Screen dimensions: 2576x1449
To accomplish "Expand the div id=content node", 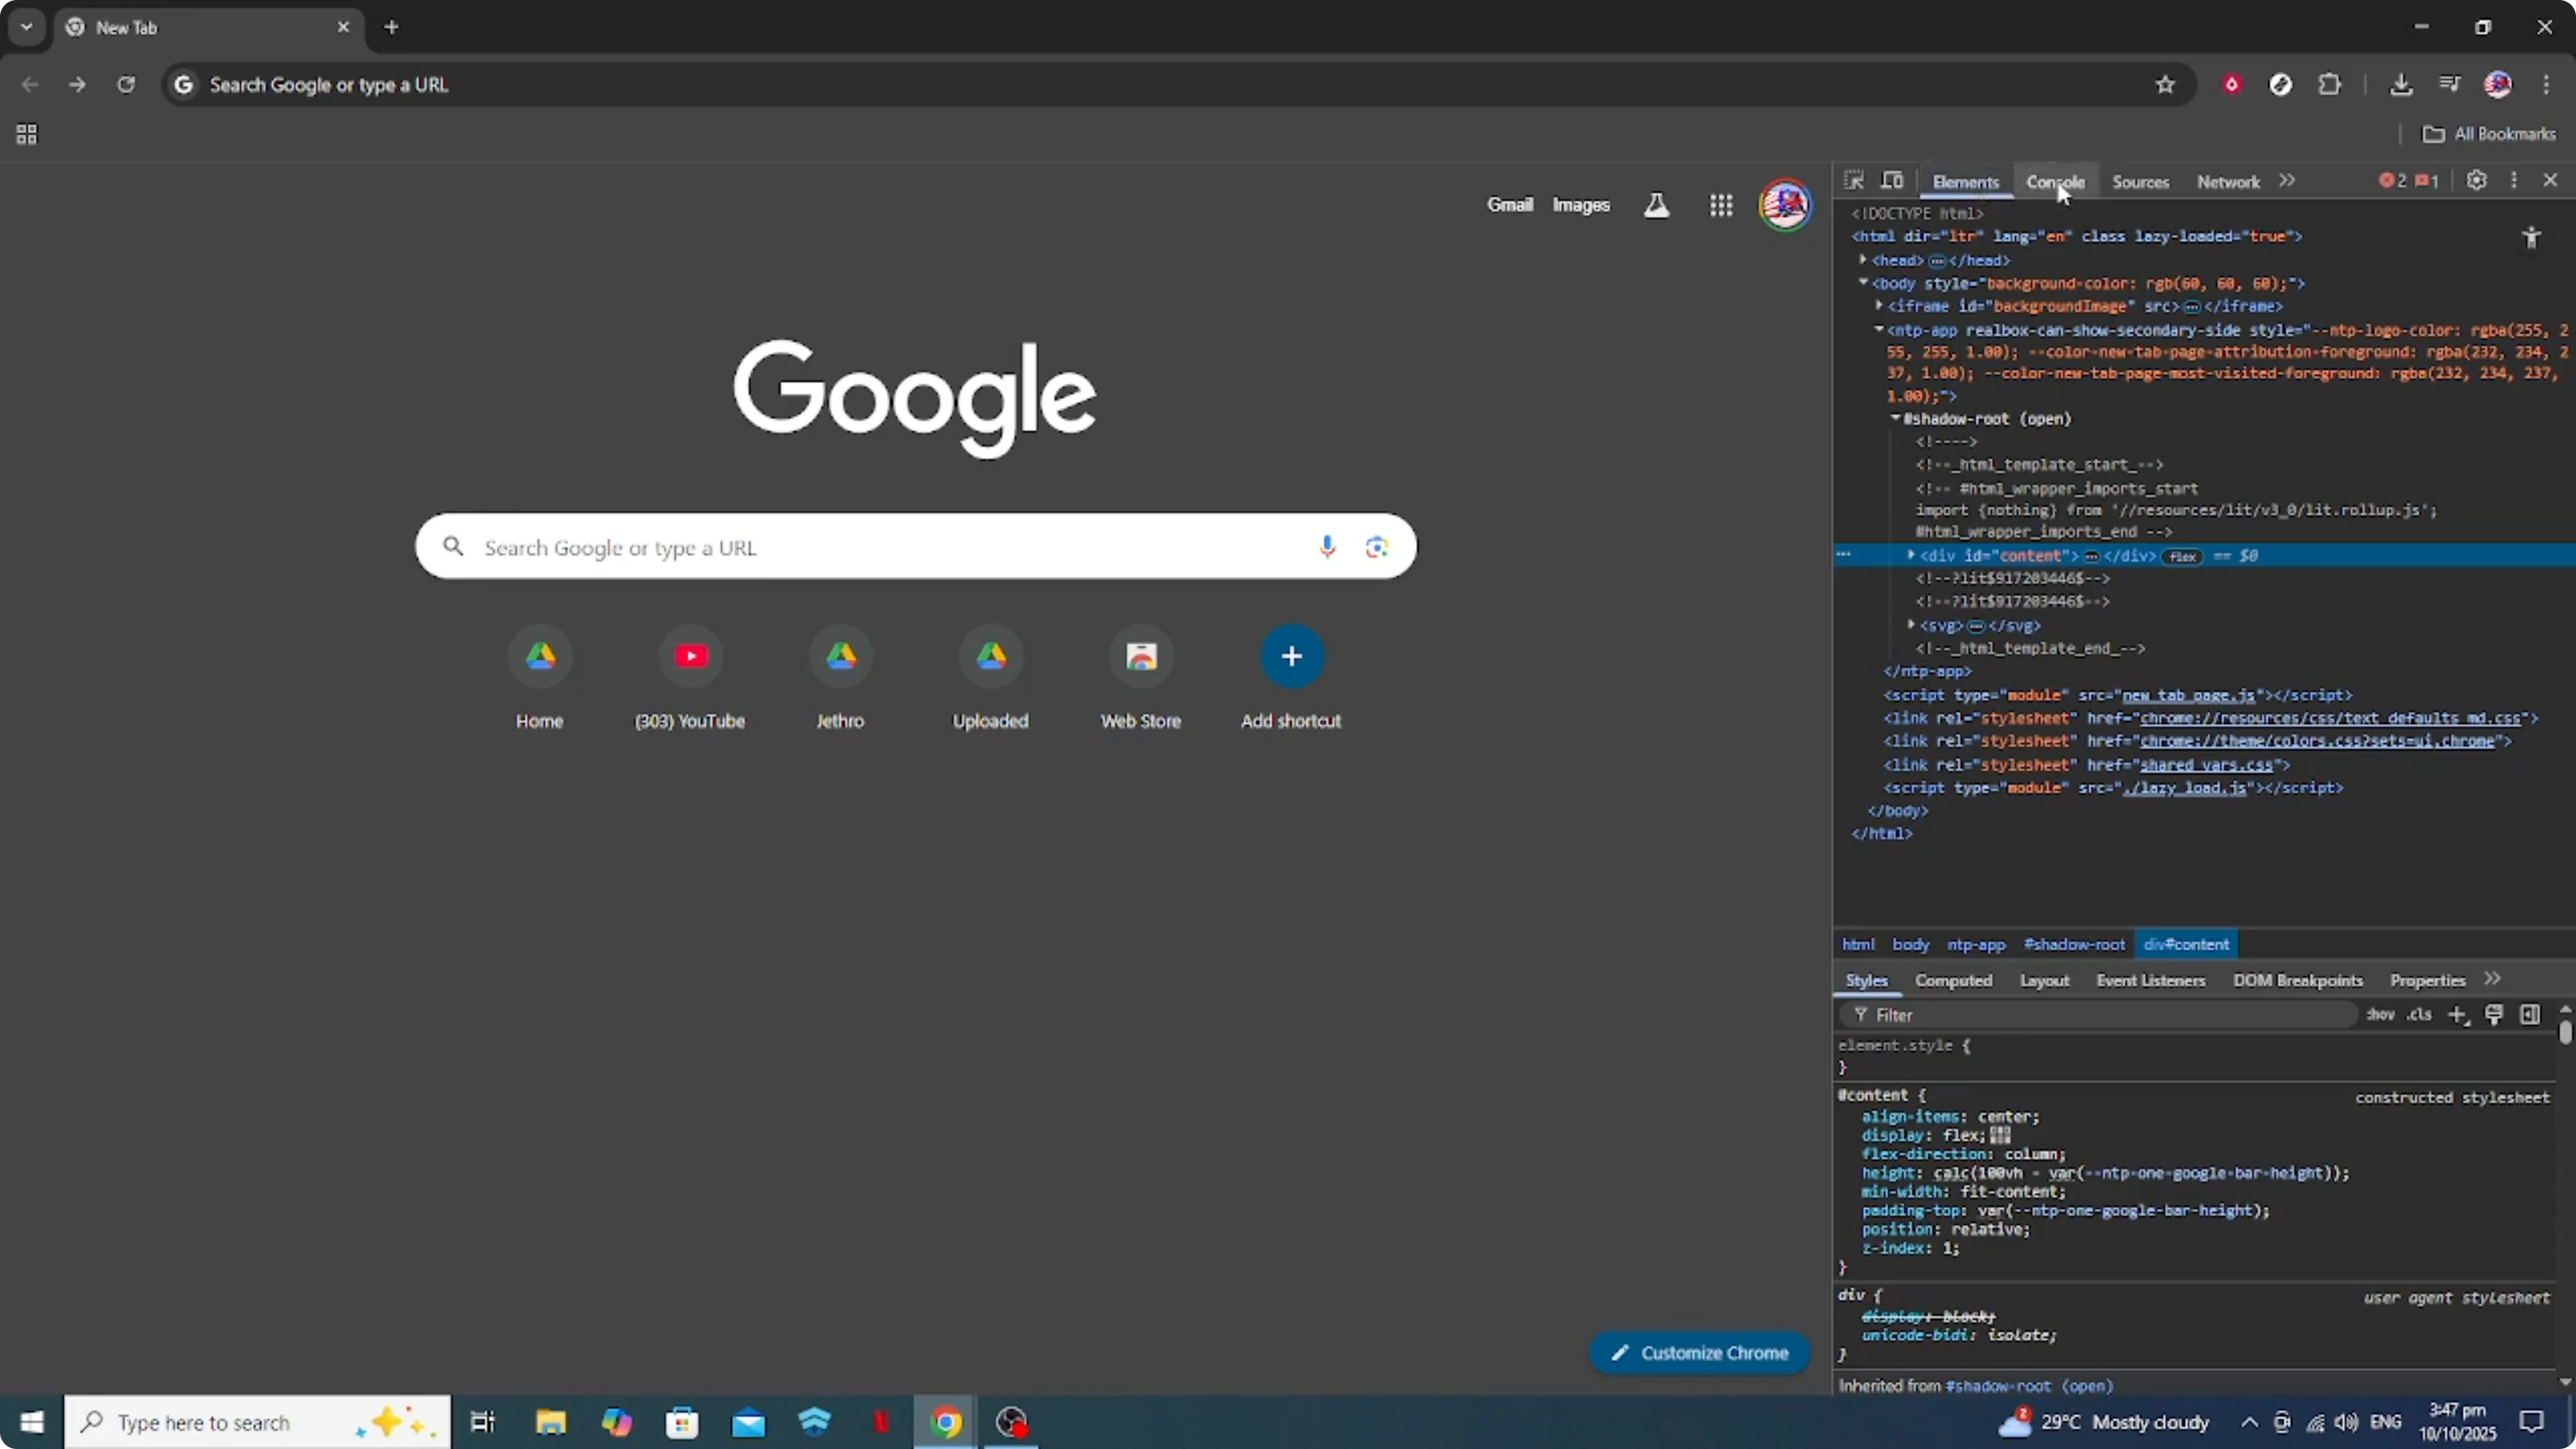I will pyautogui.click(x=1911, y=555).
